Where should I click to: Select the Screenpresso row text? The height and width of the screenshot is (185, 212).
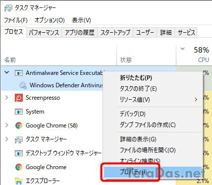pyautogui.click(x=43, y=98)
